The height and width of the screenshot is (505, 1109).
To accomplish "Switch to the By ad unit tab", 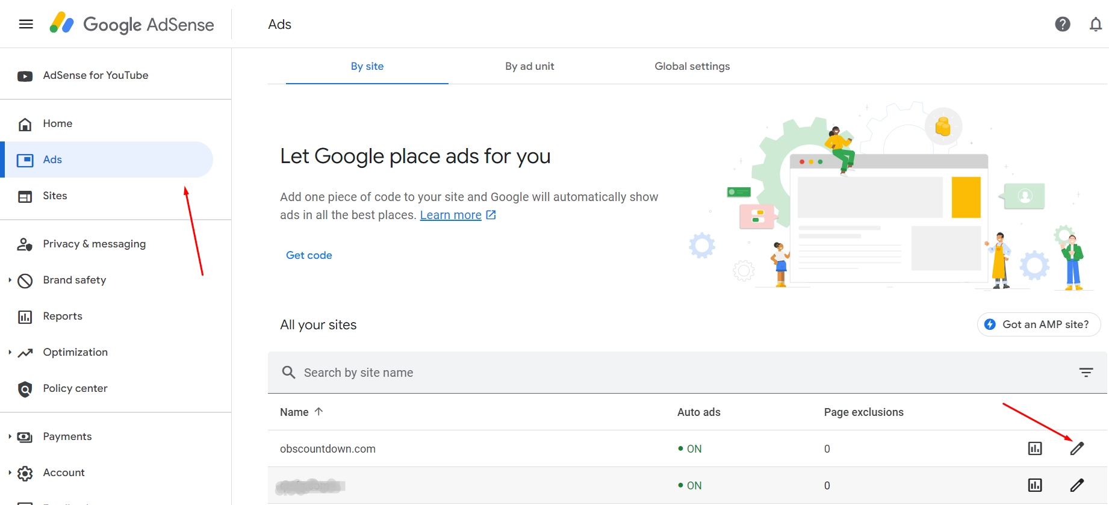I will coord(529,66).
